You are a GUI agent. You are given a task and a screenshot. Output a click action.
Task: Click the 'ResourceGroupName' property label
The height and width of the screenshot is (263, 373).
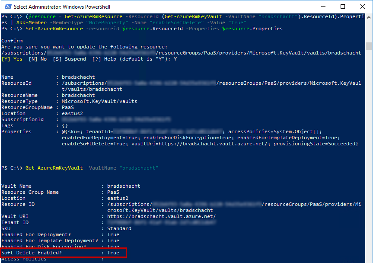(x=27, y=107)
